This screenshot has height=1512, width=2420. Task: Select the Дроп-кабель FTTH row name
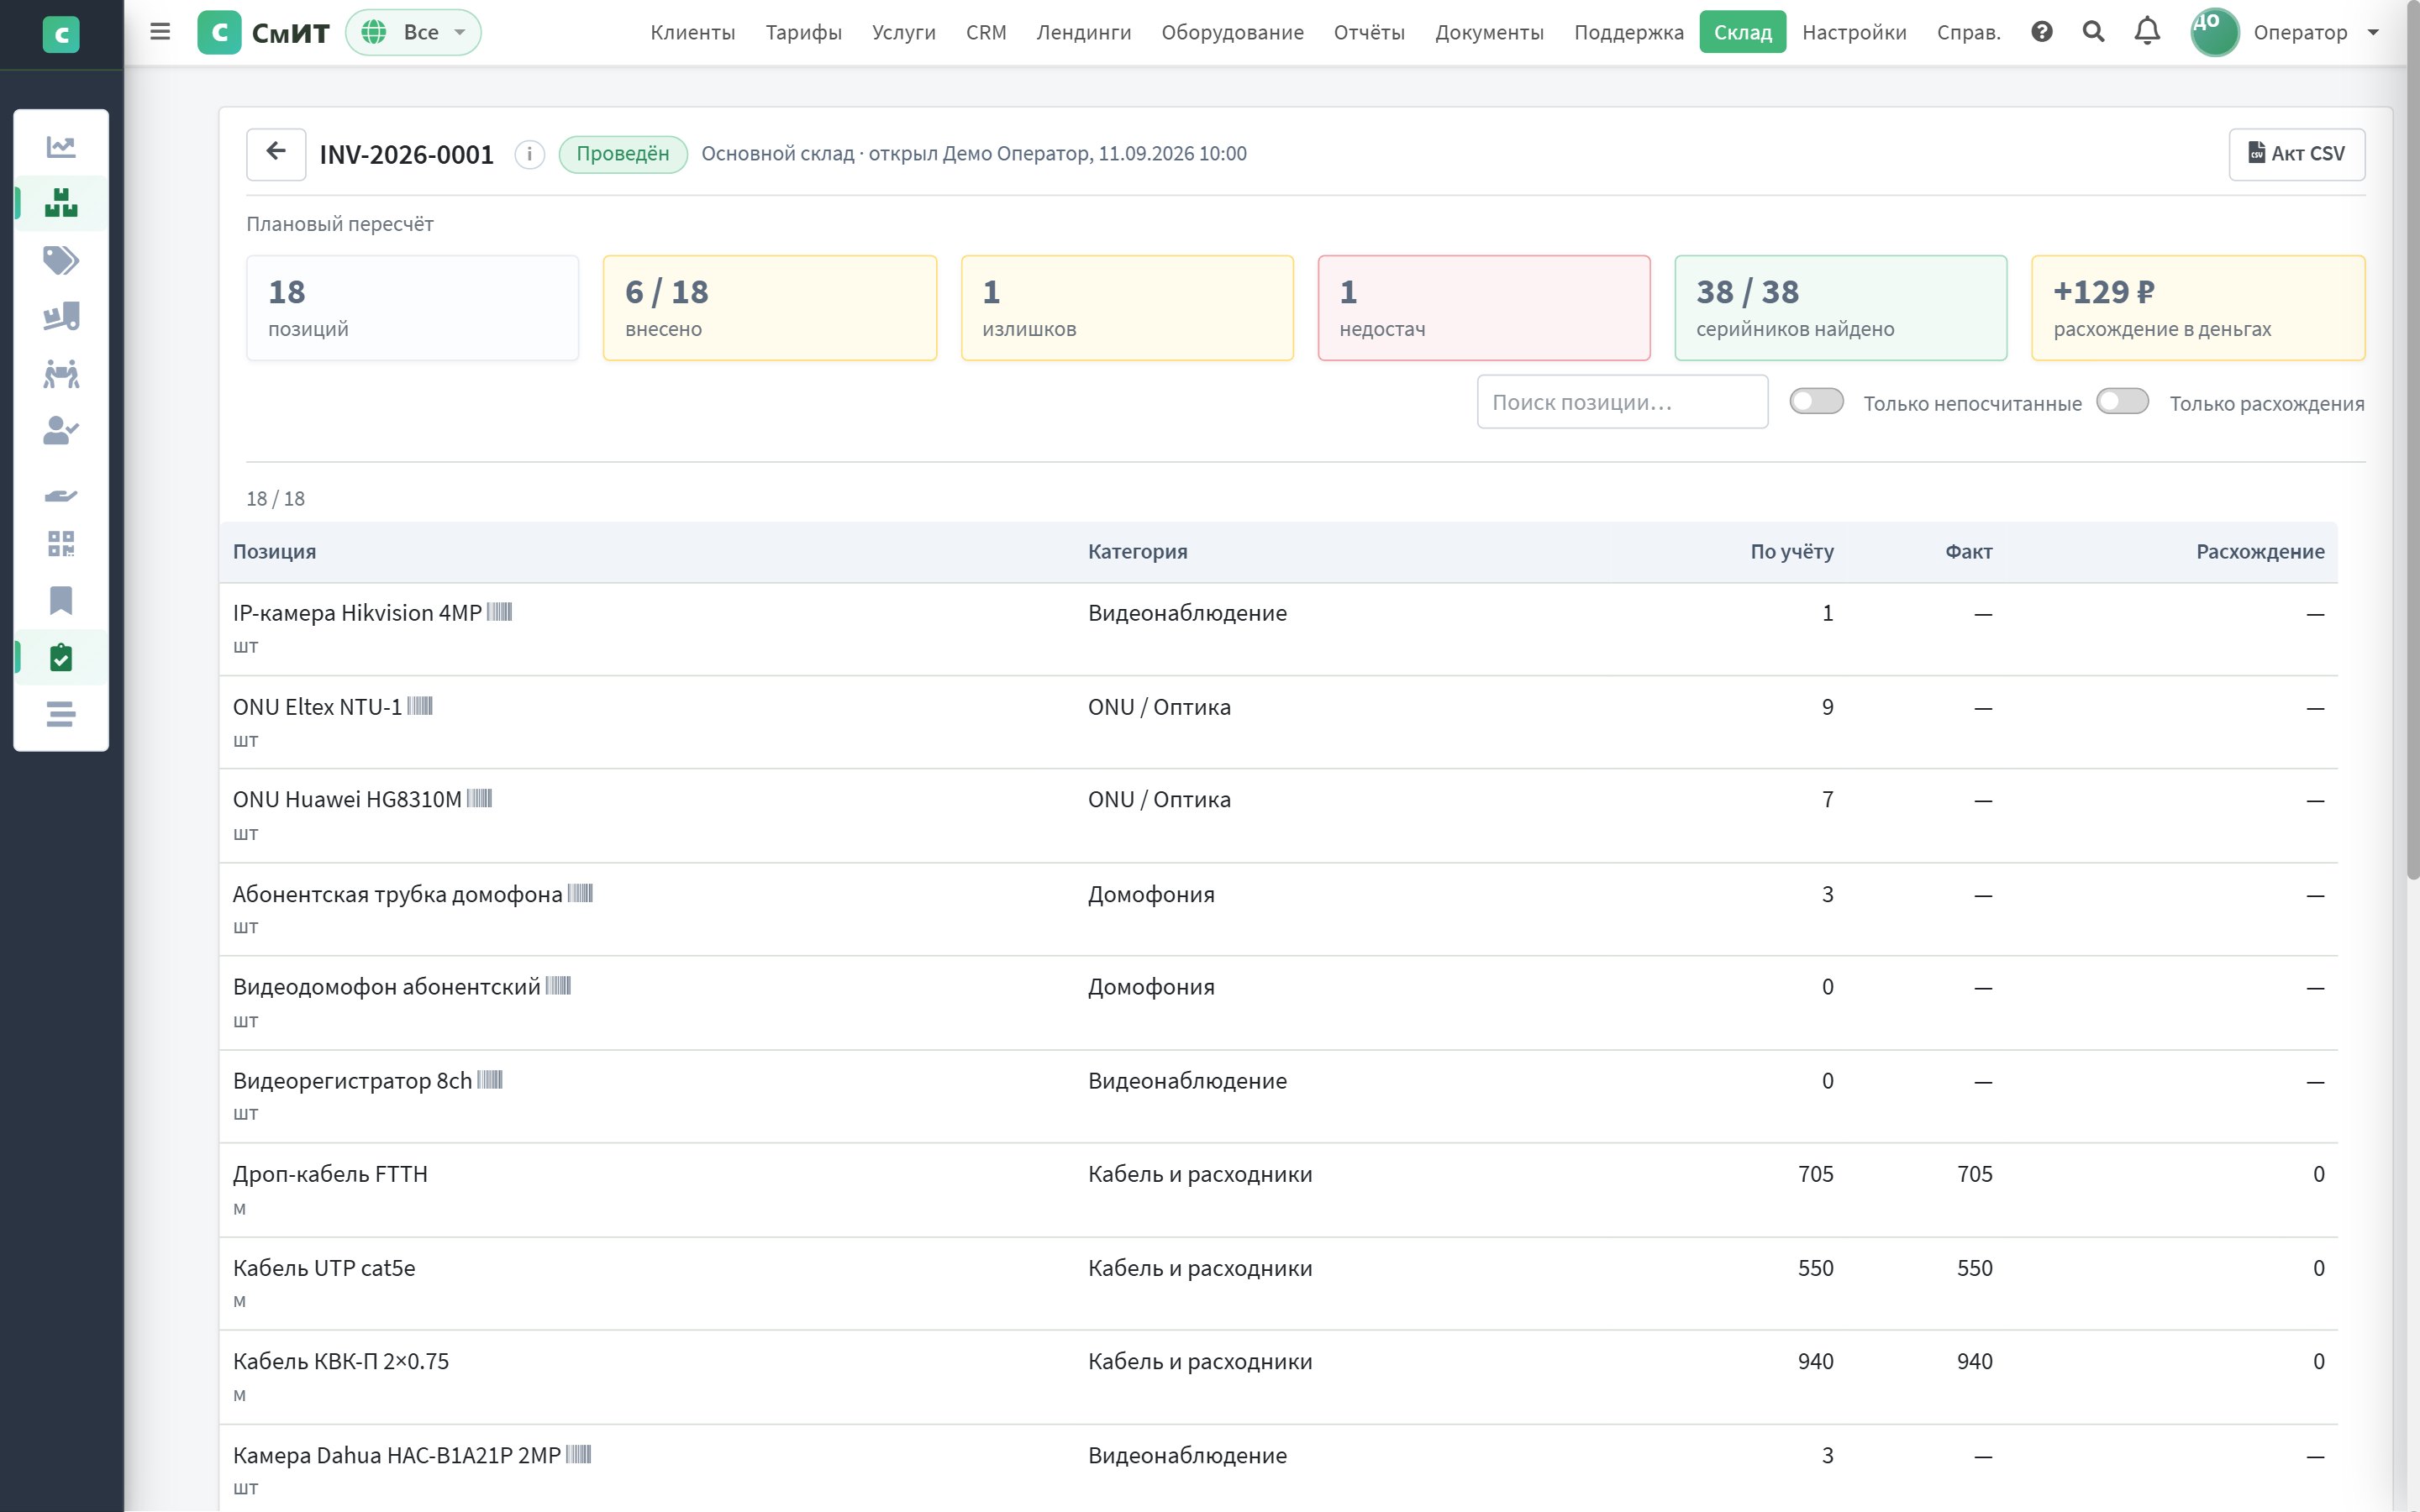[330, 1174]
